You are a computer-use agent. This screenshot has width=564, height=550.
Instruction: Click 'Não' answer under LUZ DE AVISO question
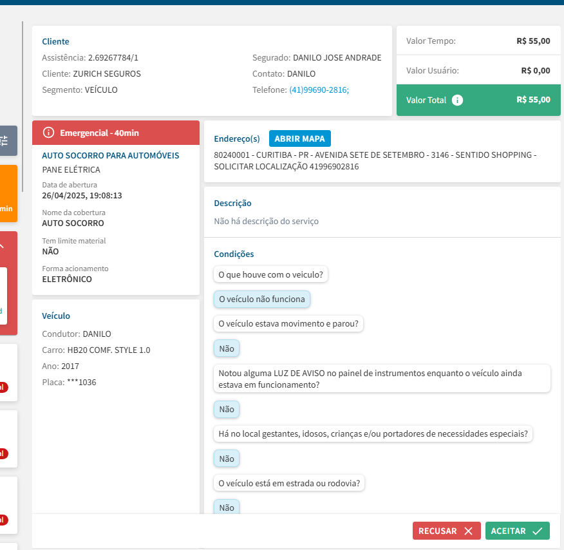[227, 409]
